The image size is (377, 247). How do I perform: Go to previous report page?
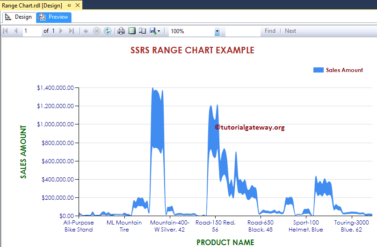(16, 31)
